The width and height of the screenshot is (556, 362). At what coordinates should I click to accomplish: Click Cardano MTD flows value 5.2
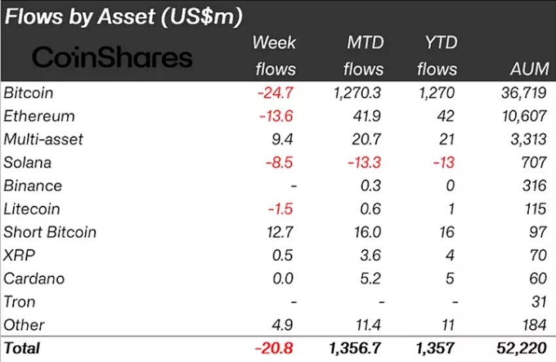370,279
